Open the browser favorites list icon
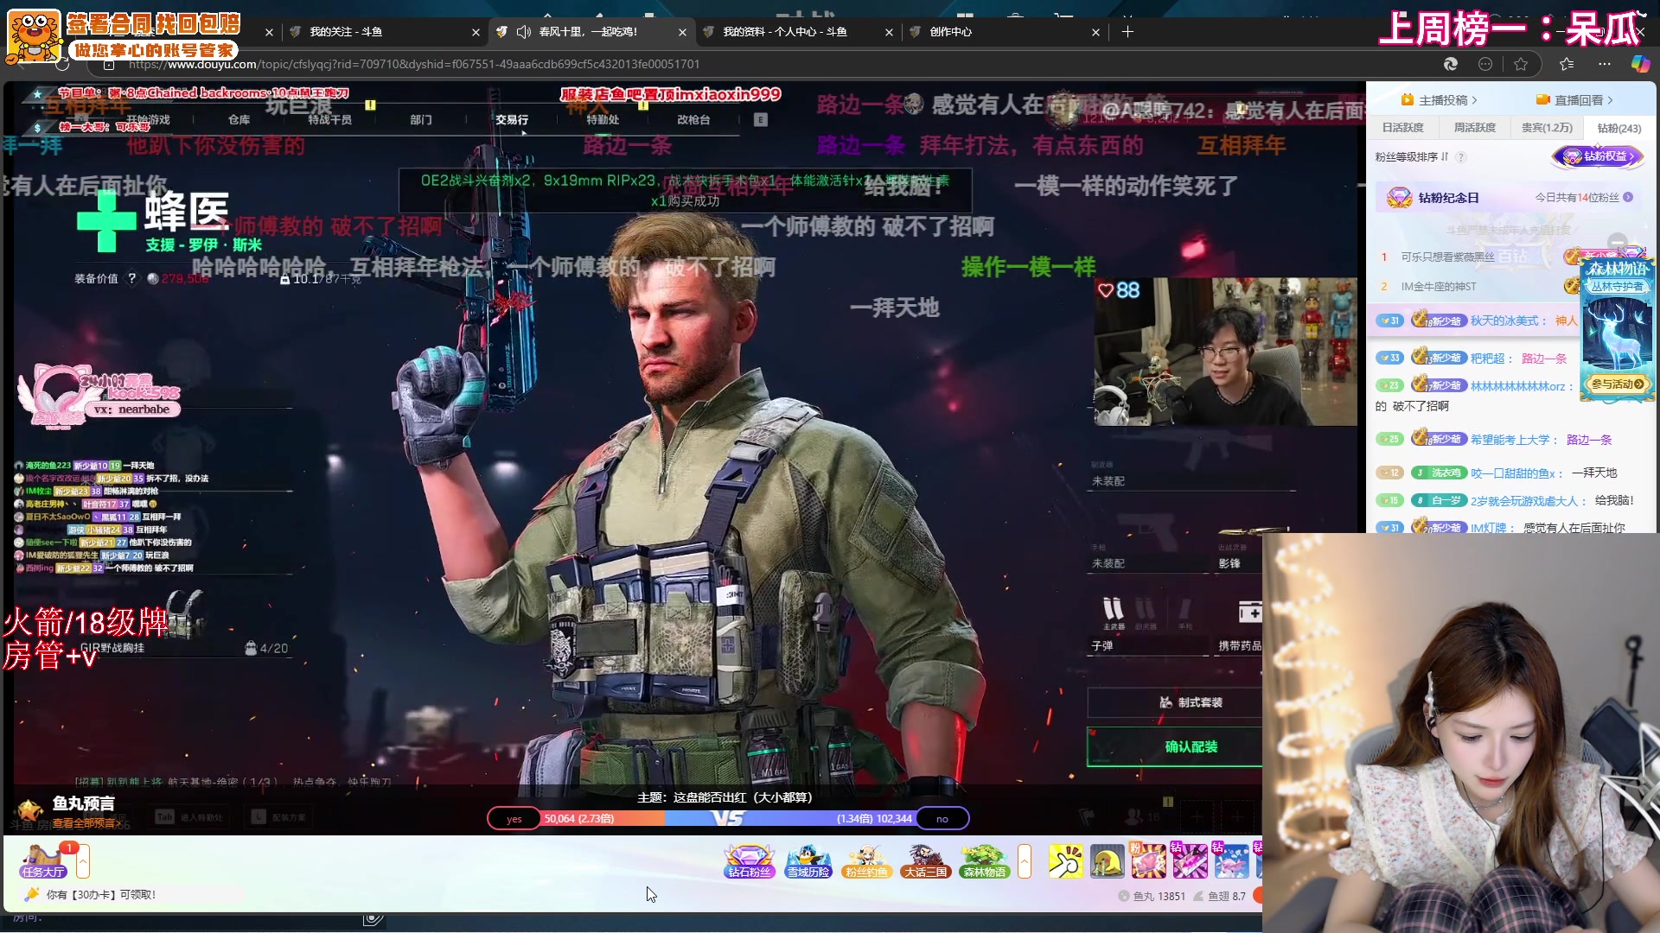Screen dimensions: 1660x933 [1567, 64]
